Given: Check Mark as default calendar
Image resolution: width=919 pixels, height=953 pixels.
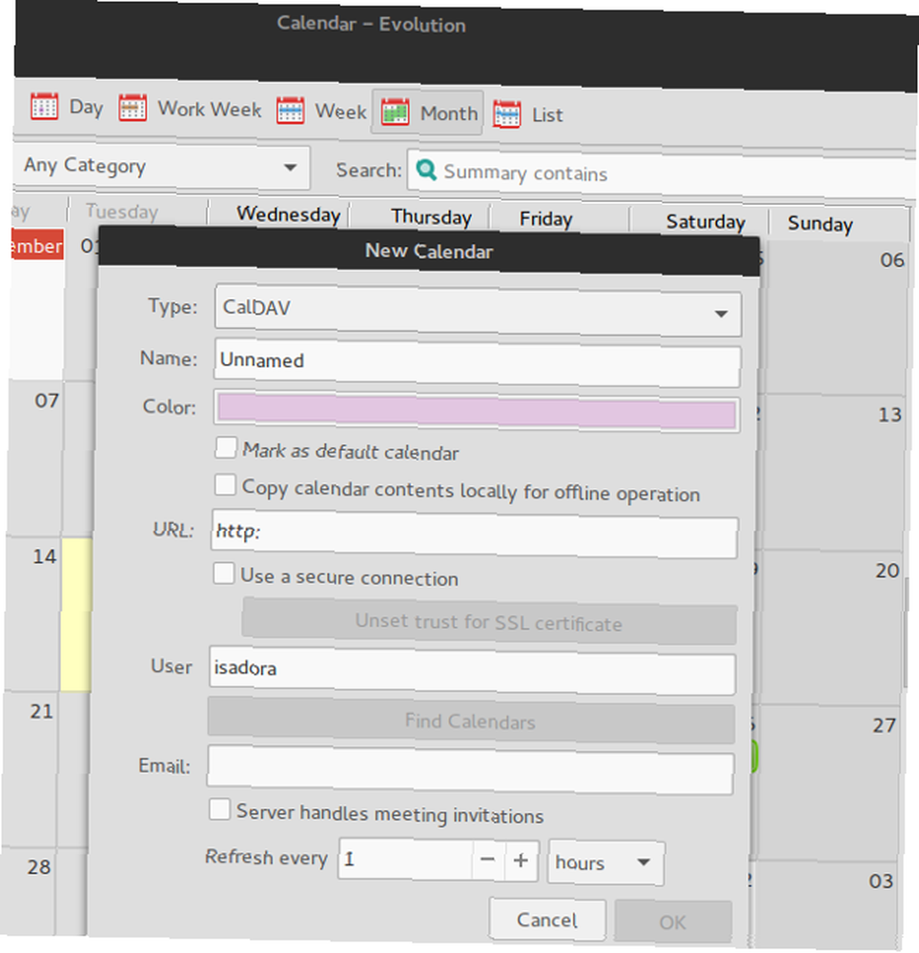Looking at the screenshot, I should pos(226,449).
